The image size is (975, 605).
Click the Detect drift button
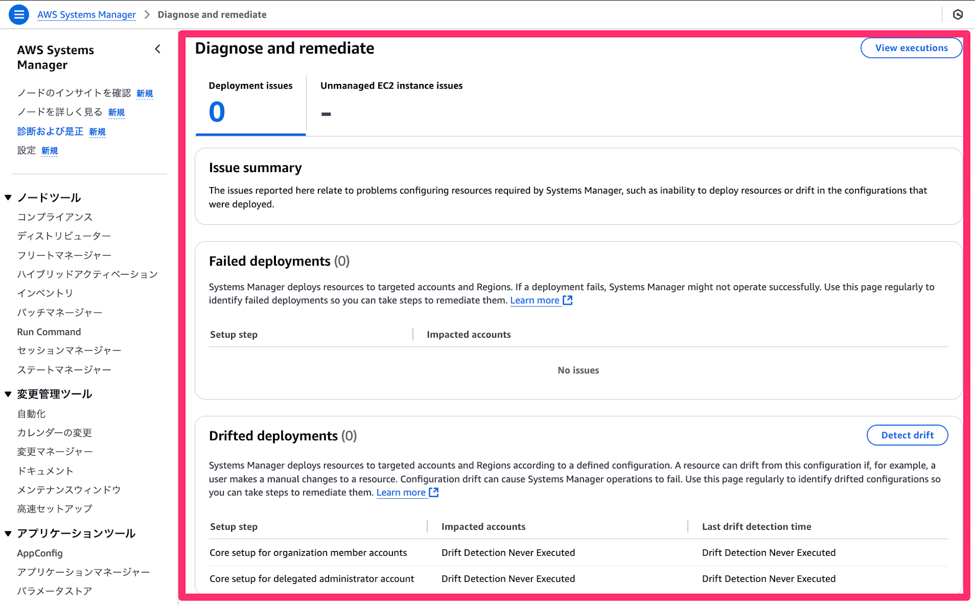click(907, 435)
